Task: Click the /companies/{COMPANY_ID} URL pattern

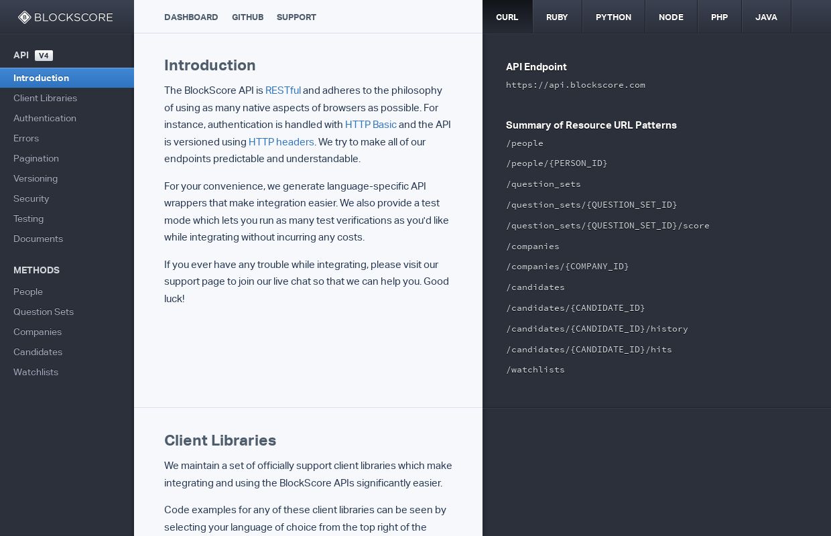Action: (x=568, y=267)
